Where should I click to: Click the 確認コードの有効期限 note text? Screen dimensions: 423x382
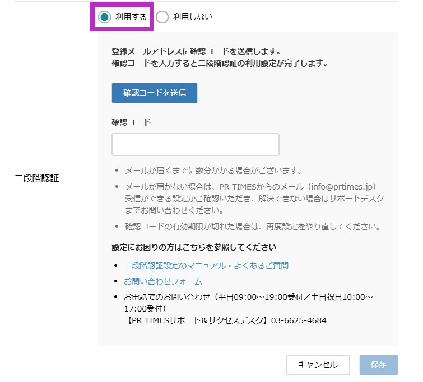[x=253, y=227]
